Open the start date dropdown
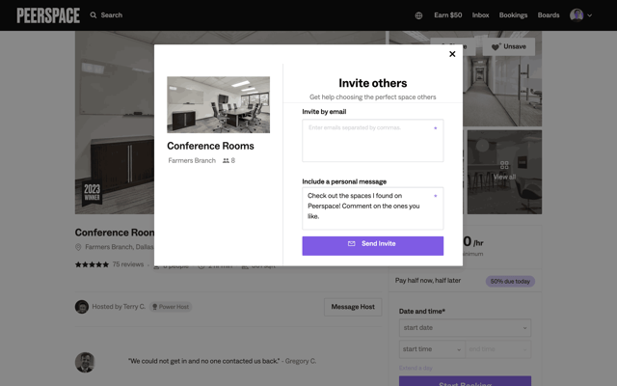The height and width of the screenshot is (386, 617). [465, 328]
